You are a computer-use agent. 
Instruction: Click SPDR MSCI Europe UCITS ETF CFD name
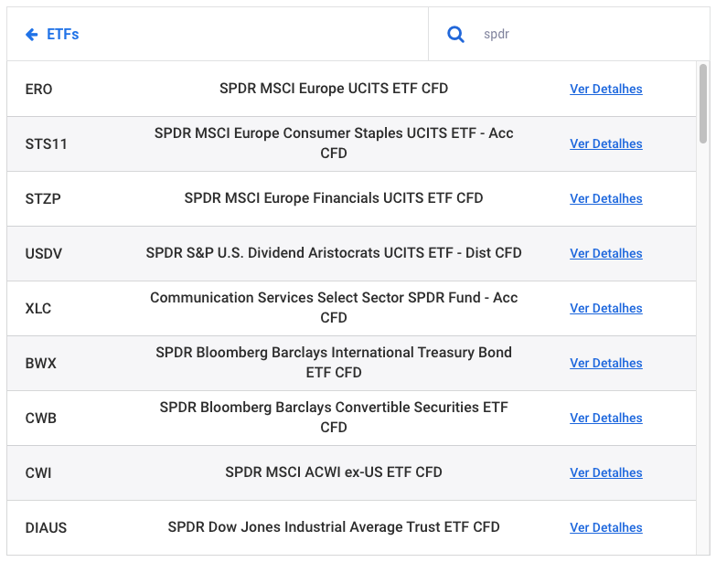pyautogui.click(x=334, y=89)
